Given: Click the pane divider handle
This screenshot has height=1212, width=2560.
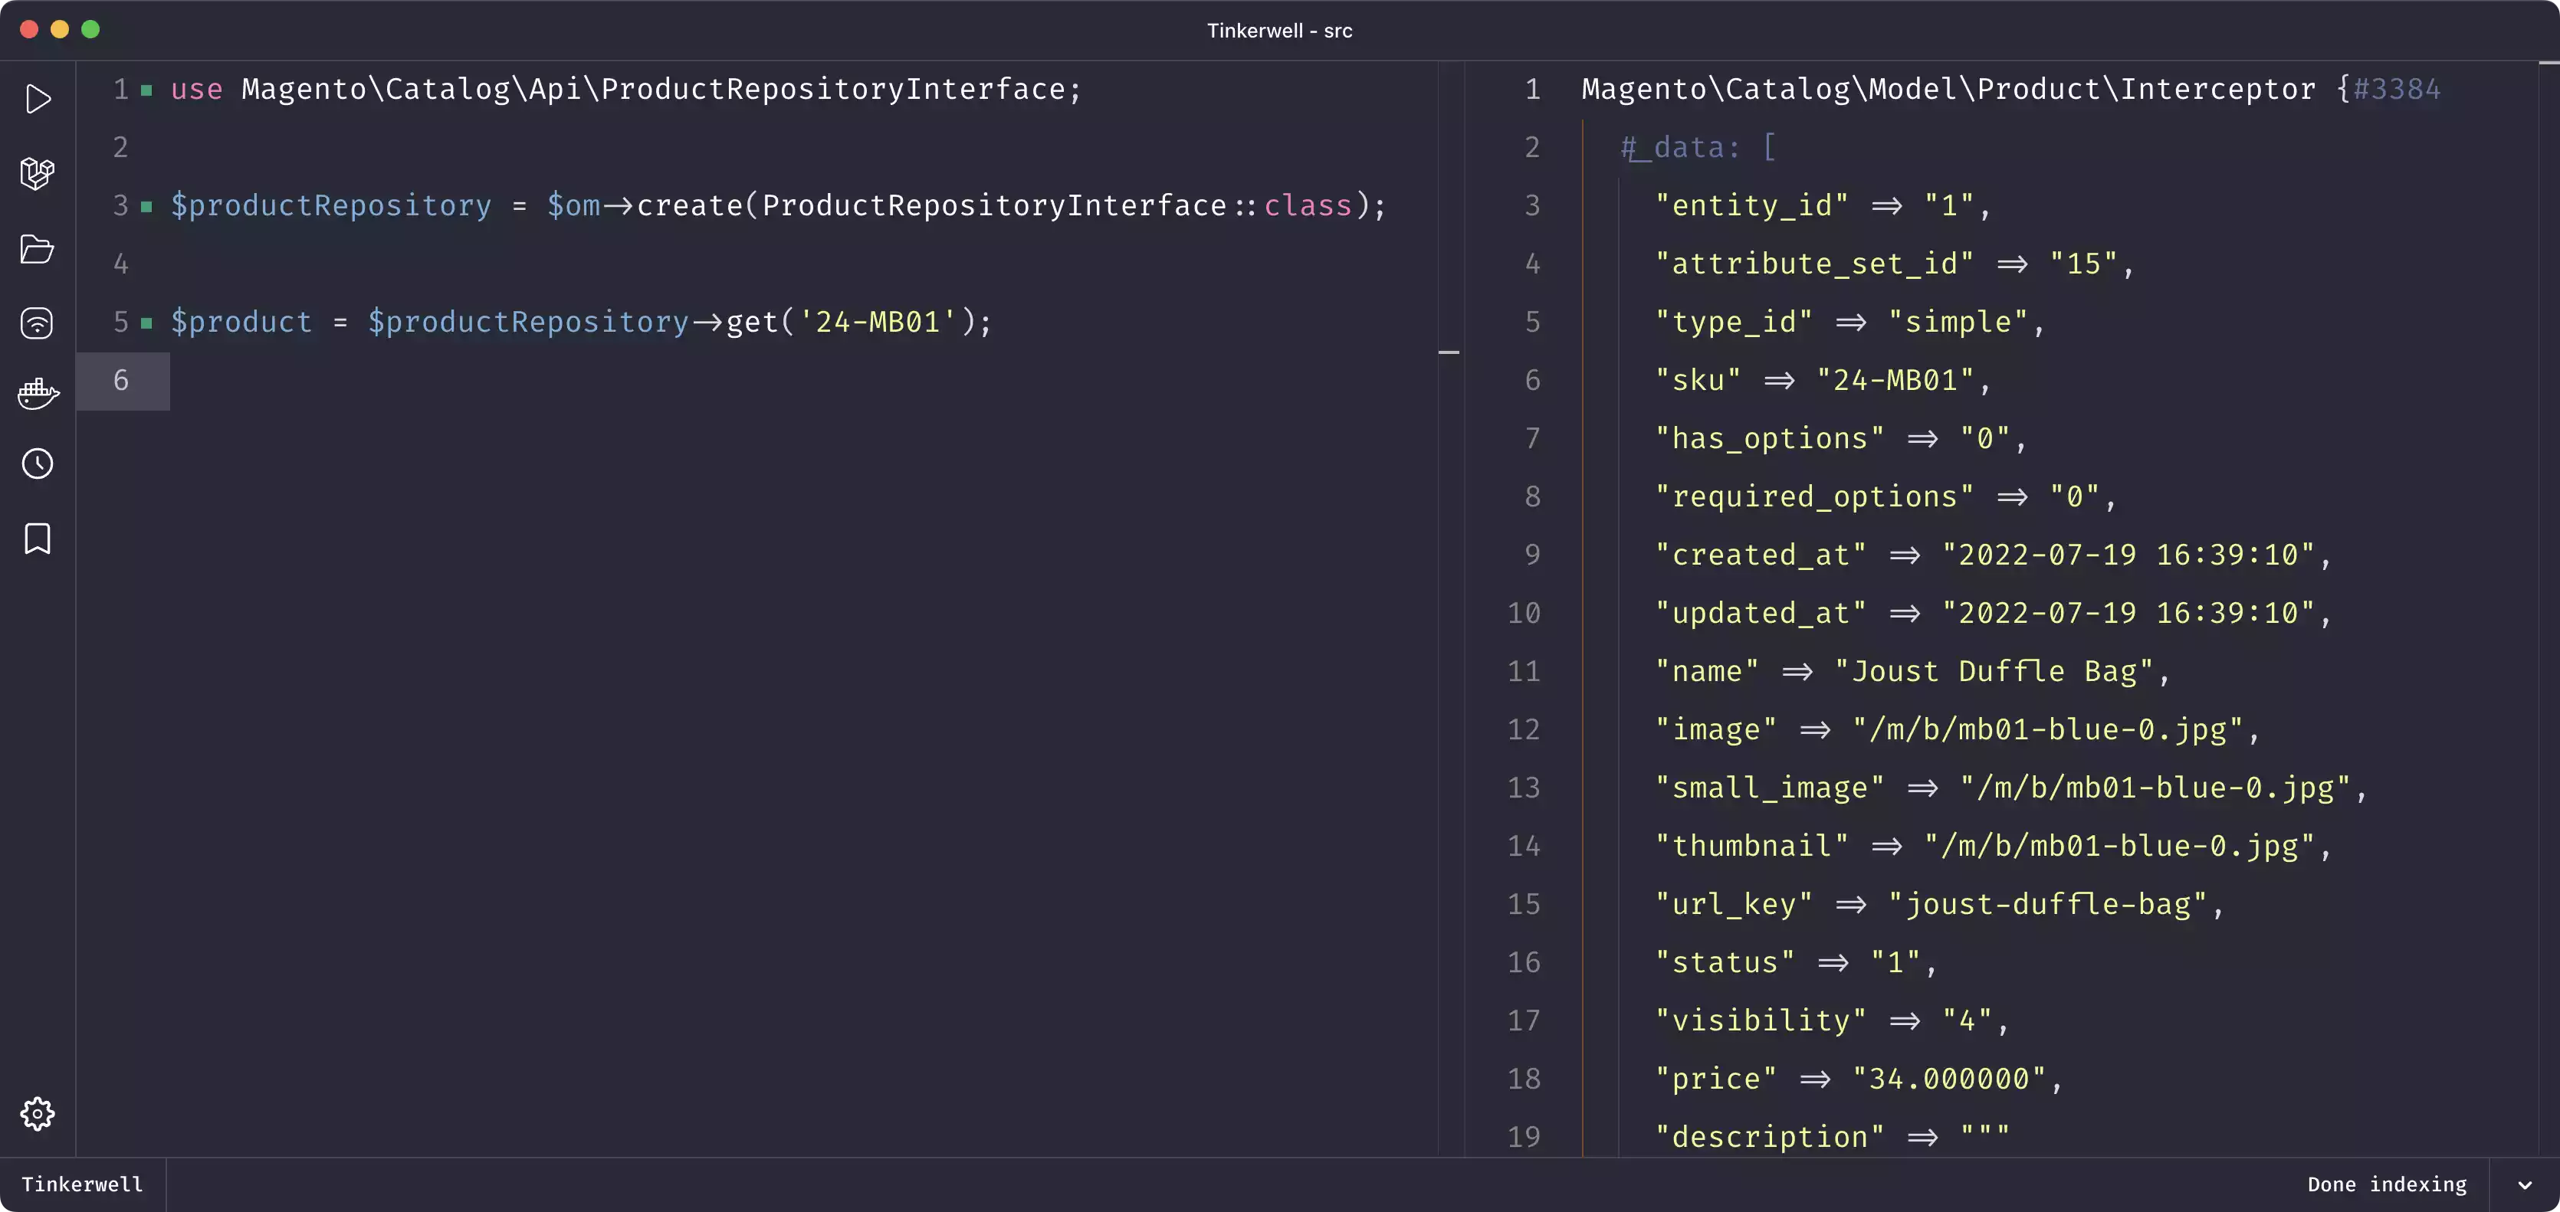Looking at the screenshot, I should [x=1449, y=352].
